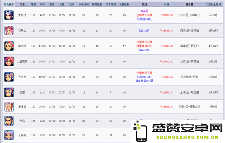Click server 河北3区-避暑山庄
Image resolution: width=225 pixels, height=143 pixels.
(x=189, y=107)
